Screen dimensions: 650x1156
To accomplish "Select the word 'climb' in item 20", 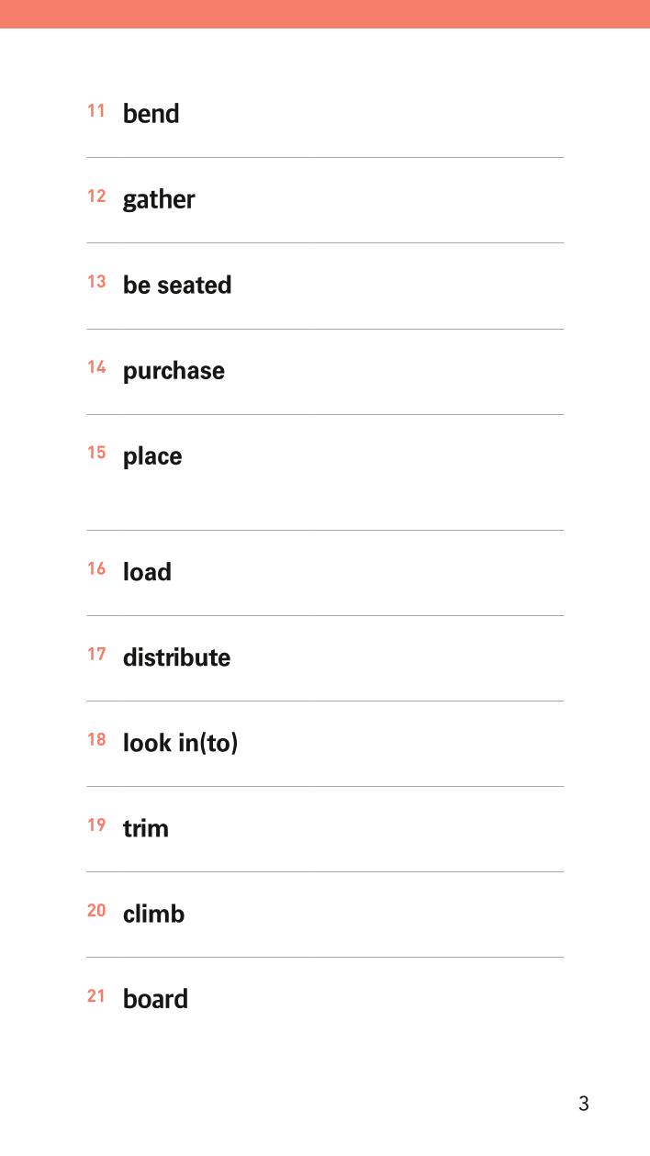I will tap(153, 915).
